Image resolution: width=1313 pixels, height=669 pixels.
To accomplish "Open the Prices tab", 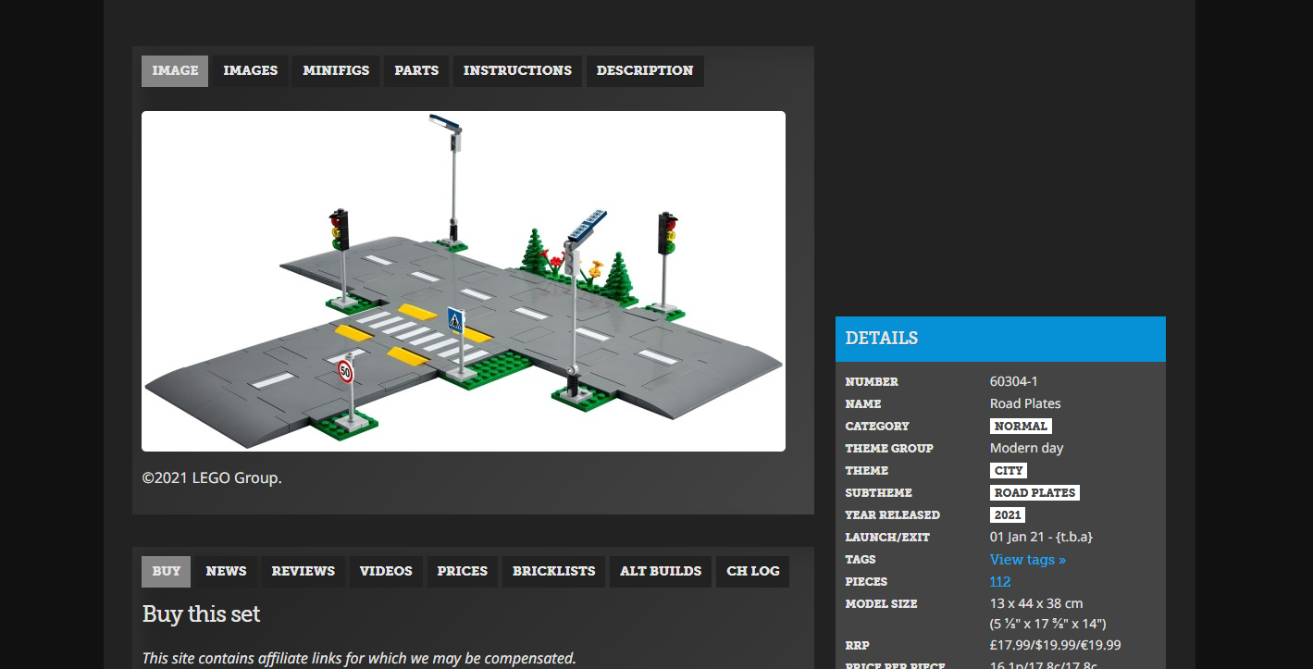I will 462,572.
